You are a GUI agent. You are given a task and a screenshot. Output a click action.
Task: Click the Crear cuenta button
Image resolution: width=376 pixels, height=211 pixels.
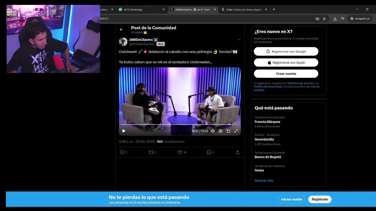click(286, 74)
